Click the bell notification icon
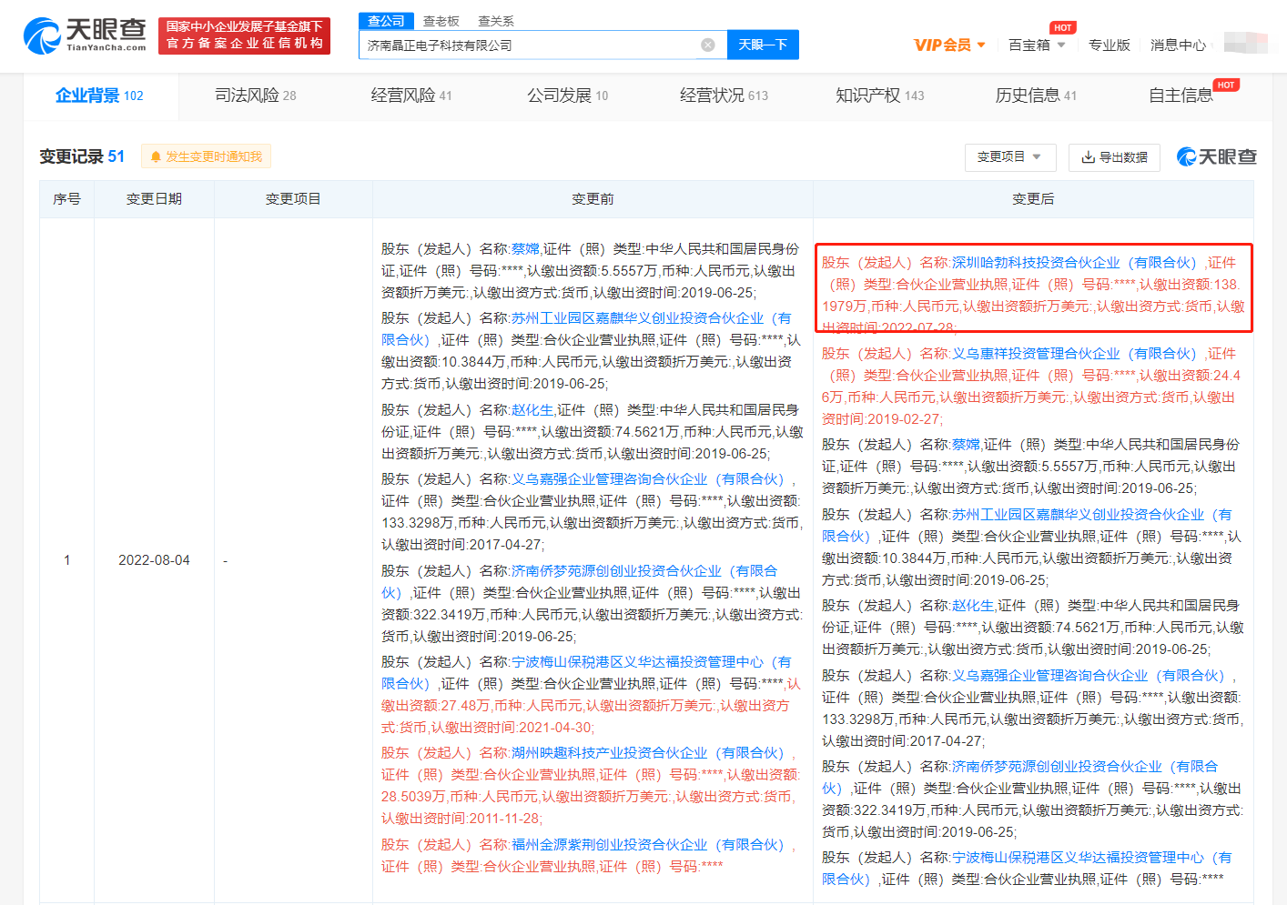This screenshot has width=1287, height=905. [x=156, y=156]
